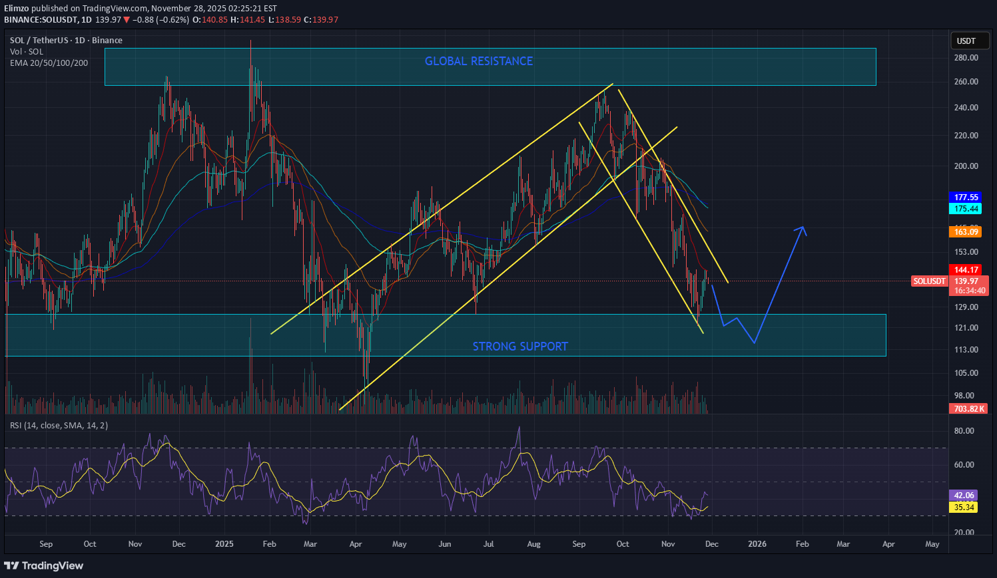Click the red 144.17 EMA price label
This screenshot has width=997, height=578.
966,270
